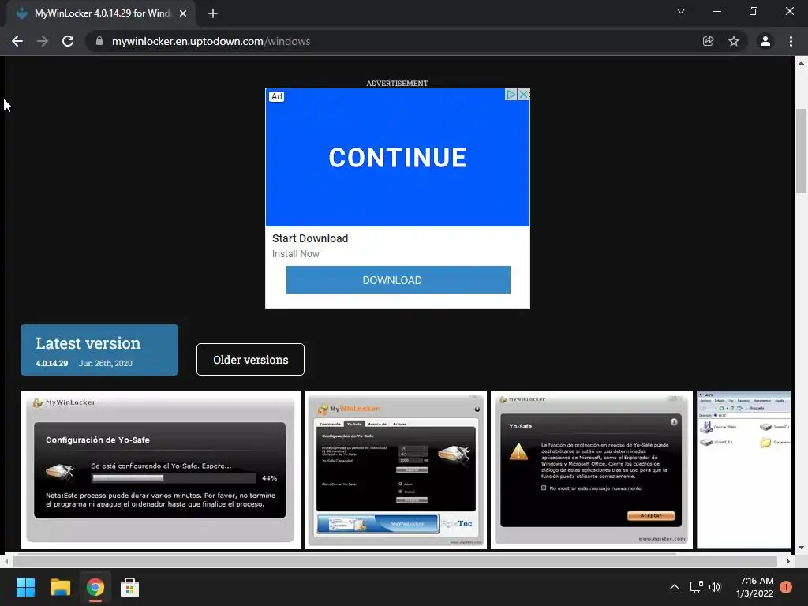
Task: Click the scroll down arrow
Action: [x=801, y=548]
